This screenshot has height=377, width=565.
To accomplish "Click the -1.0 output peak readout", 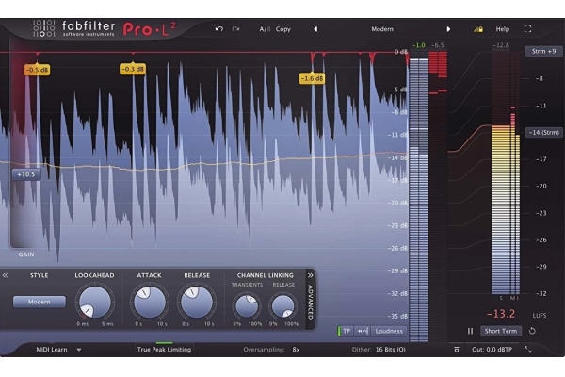I will [x=419, y=45].
